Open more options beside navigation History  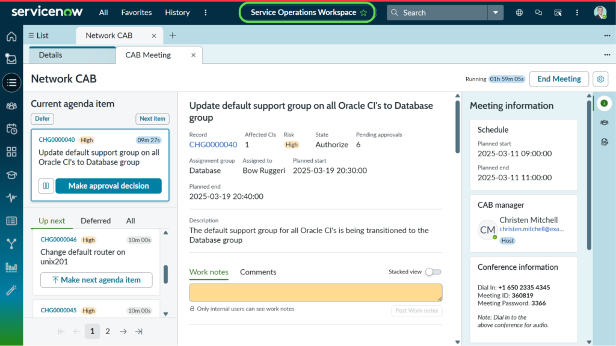click(206, 13)
